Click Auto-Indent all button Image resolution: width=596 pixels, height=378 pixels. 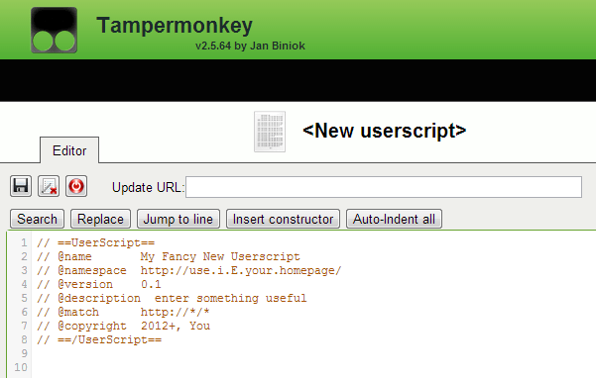tap(394, 219)
